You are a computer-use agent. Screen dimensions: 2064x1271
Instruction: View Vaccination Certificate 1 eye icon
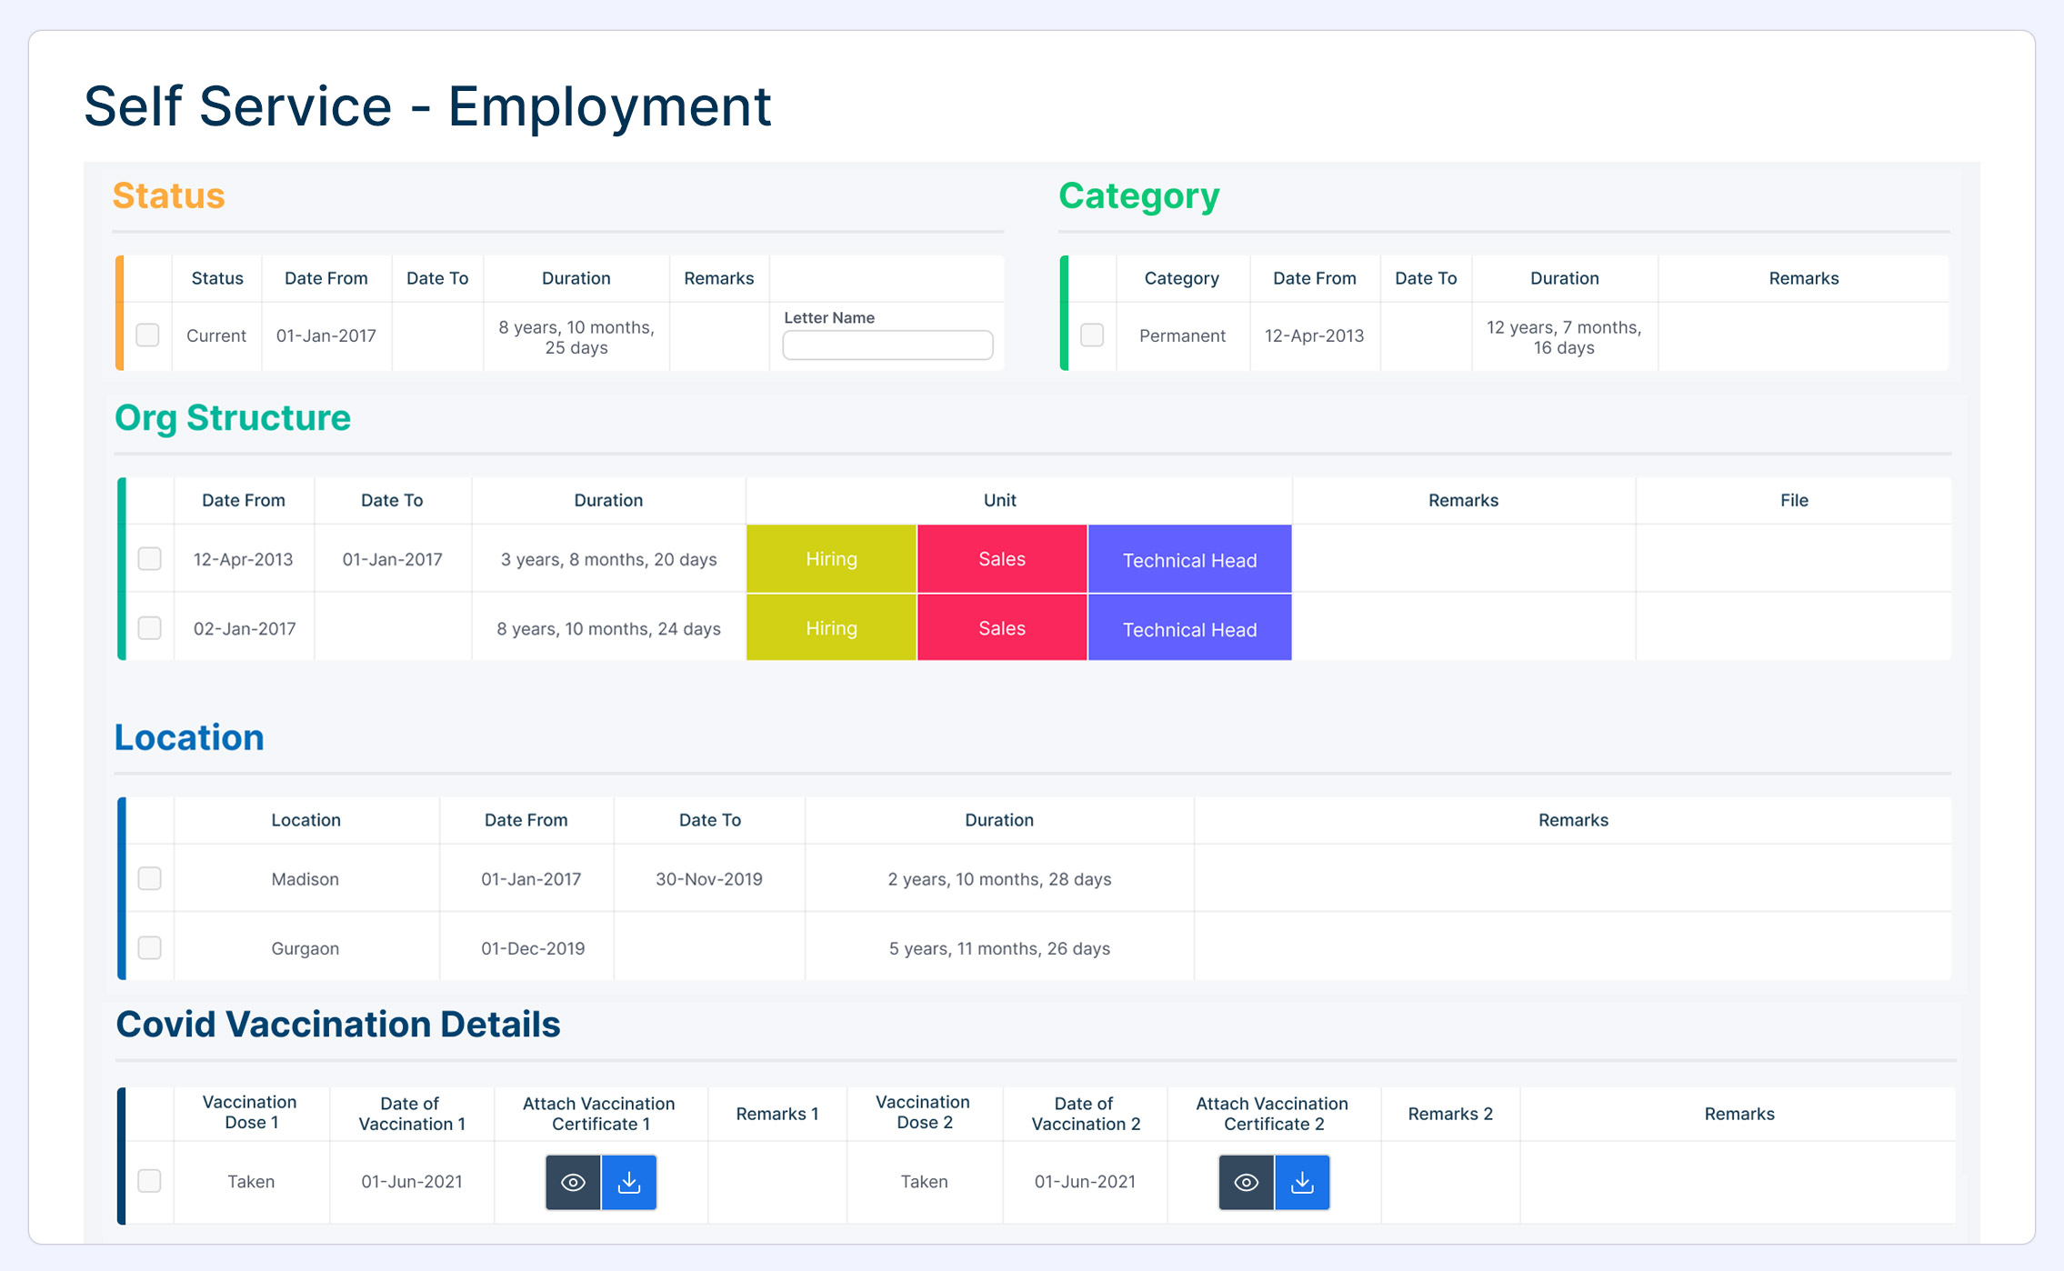[573, 1182]
